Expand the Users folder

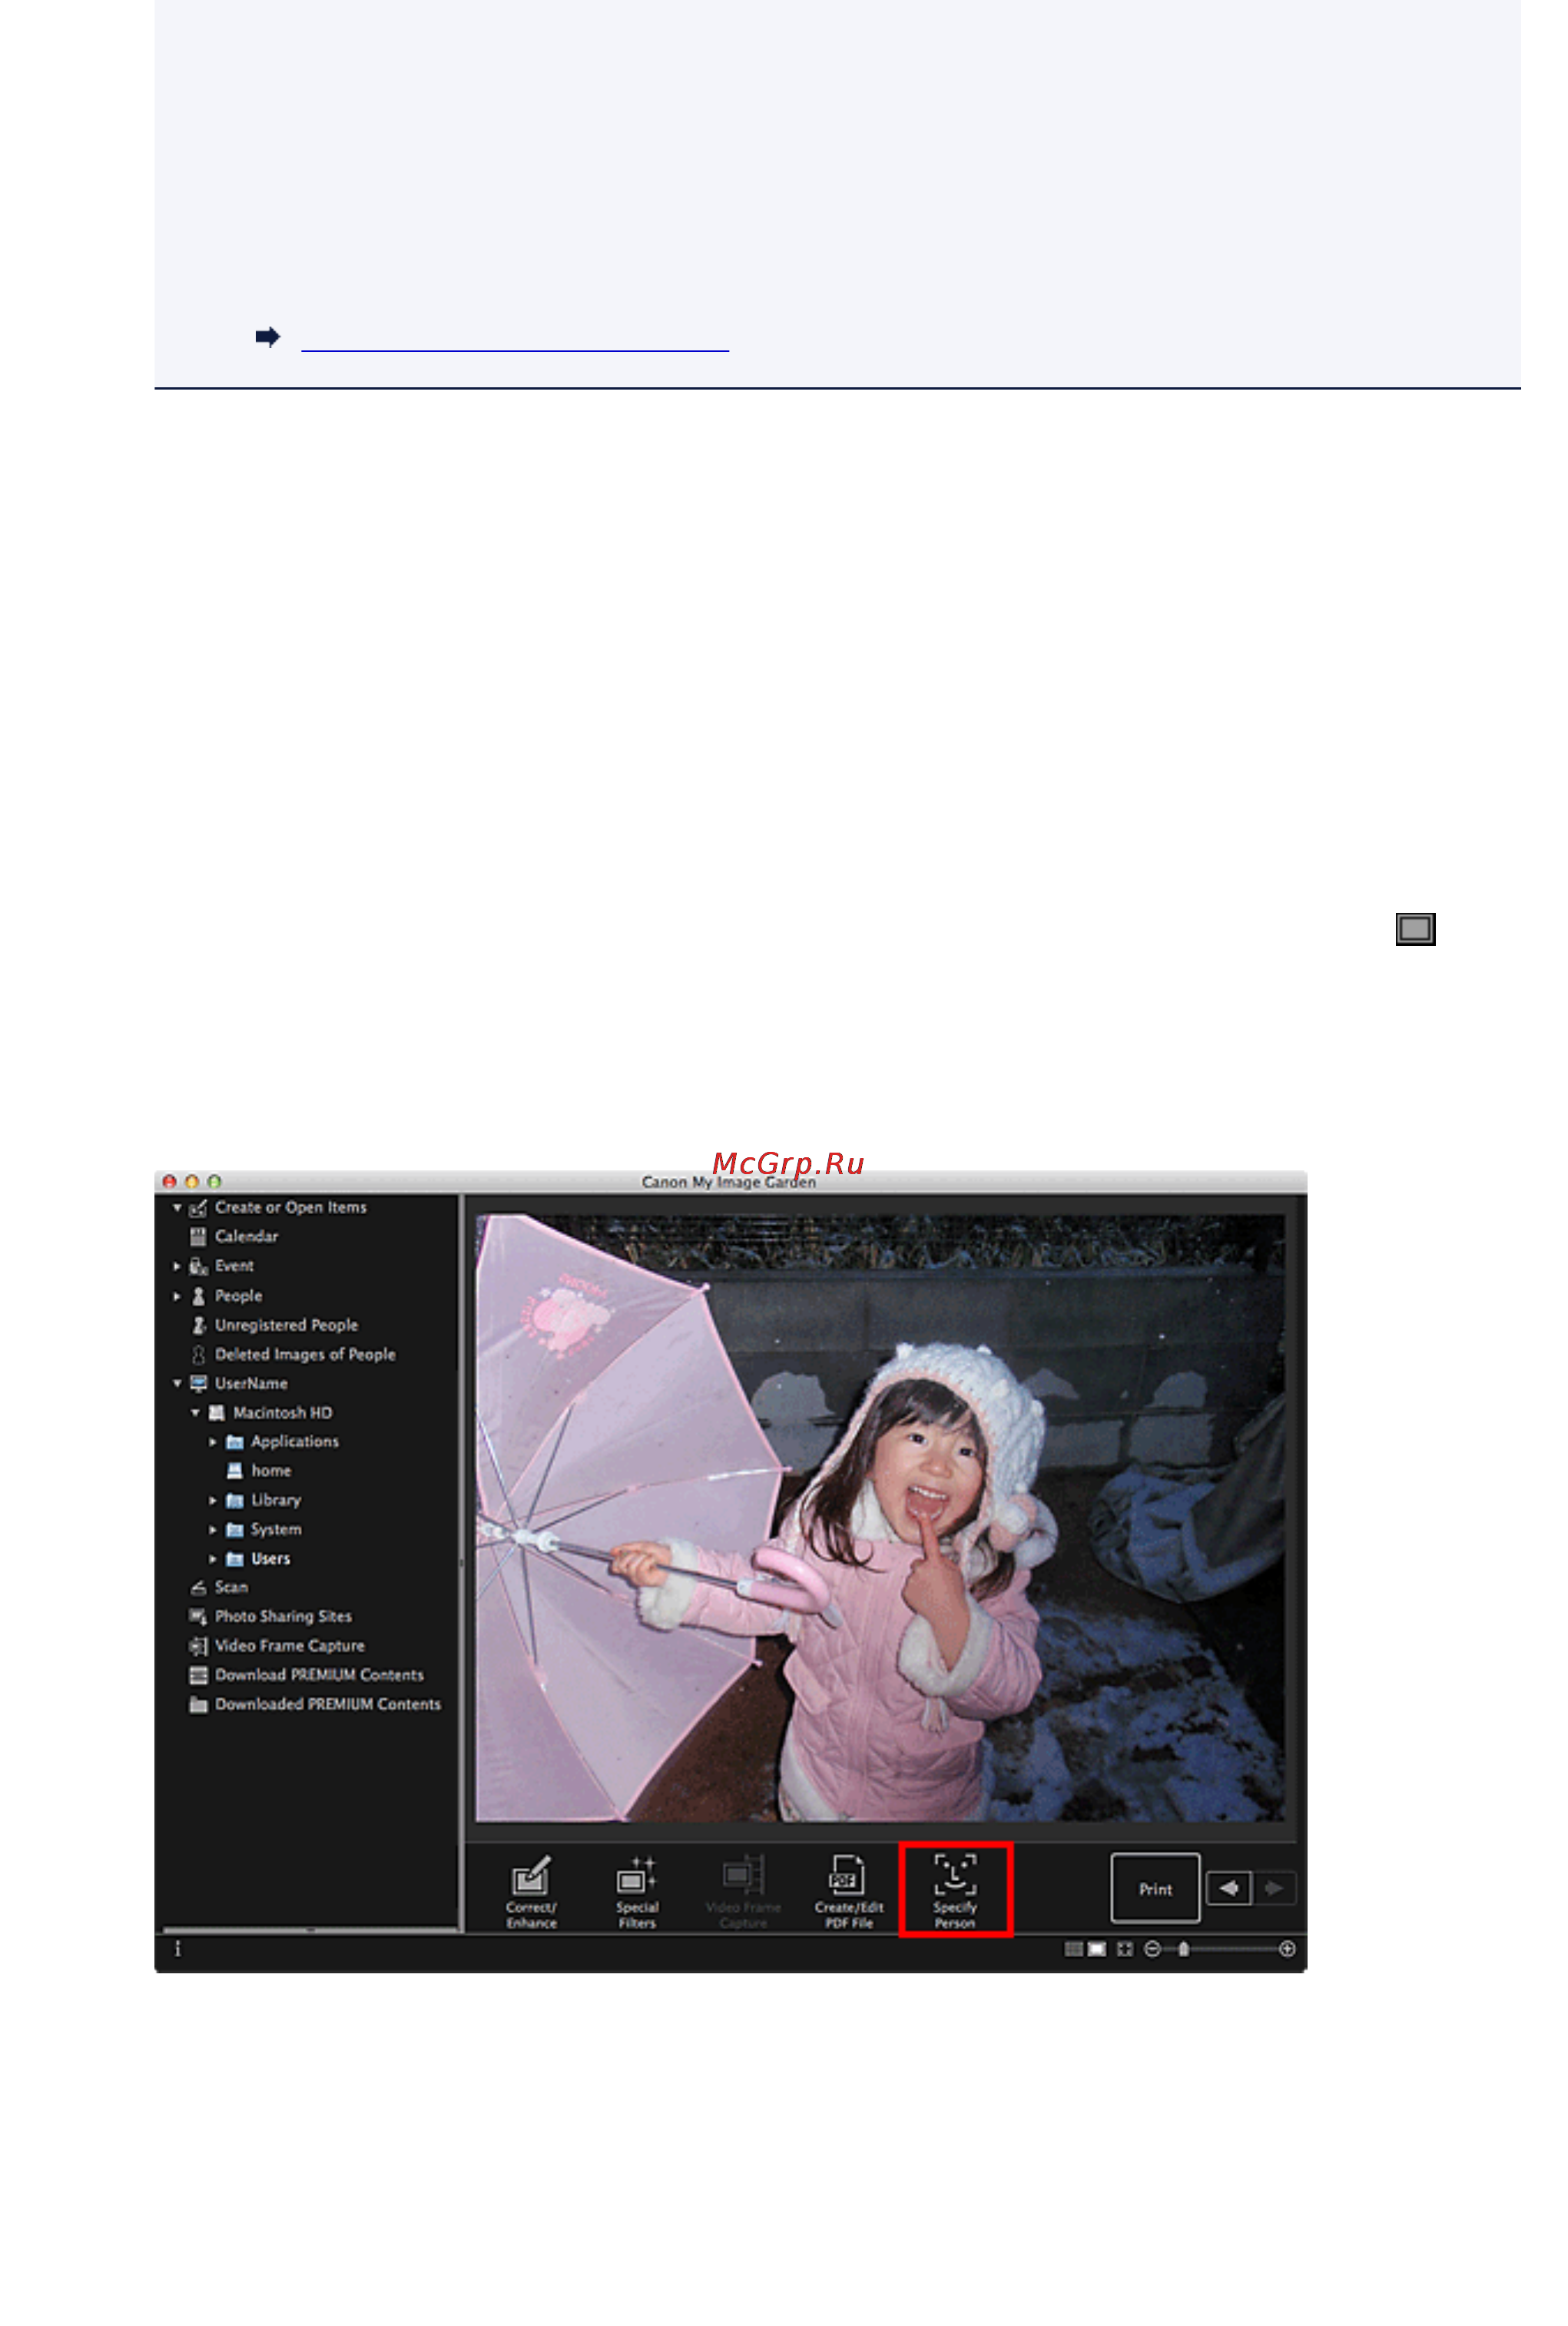[x=213, y=1558]
